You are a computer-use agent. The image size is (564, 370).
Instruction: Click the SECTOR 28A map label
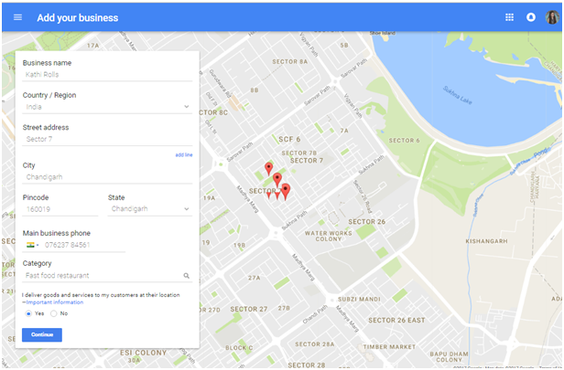[x=314, y=344]
